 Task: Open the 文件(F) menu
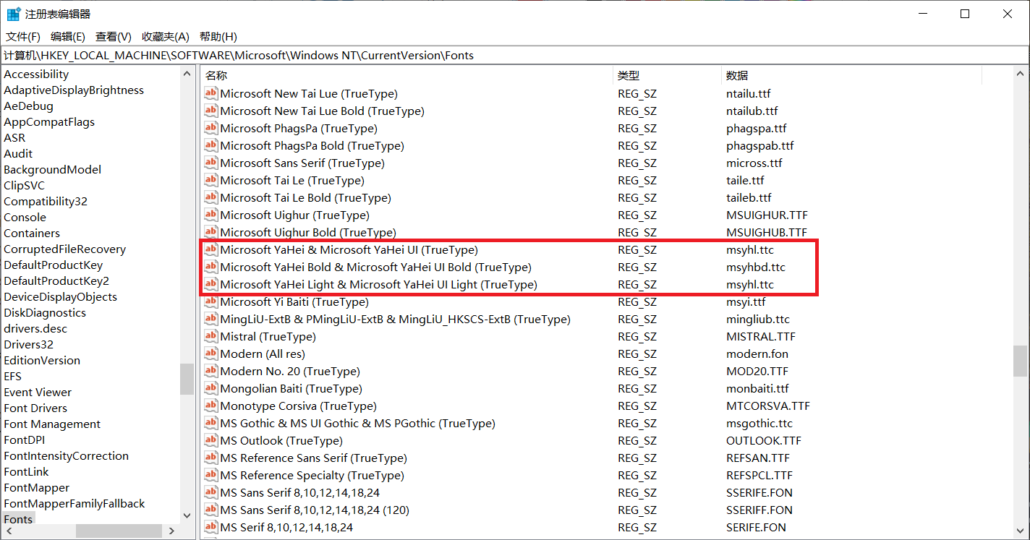pos(23,36)
